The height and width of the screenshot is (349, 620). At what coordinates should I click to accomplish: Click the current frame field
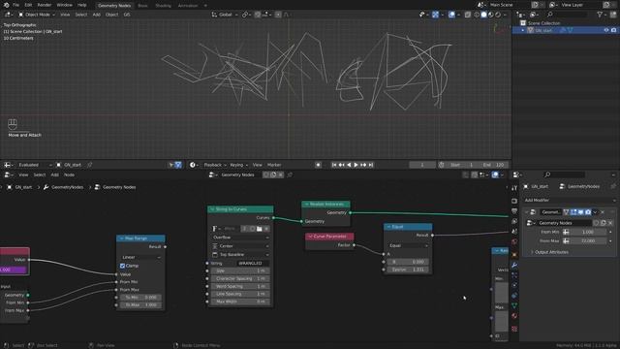(422, 165)
